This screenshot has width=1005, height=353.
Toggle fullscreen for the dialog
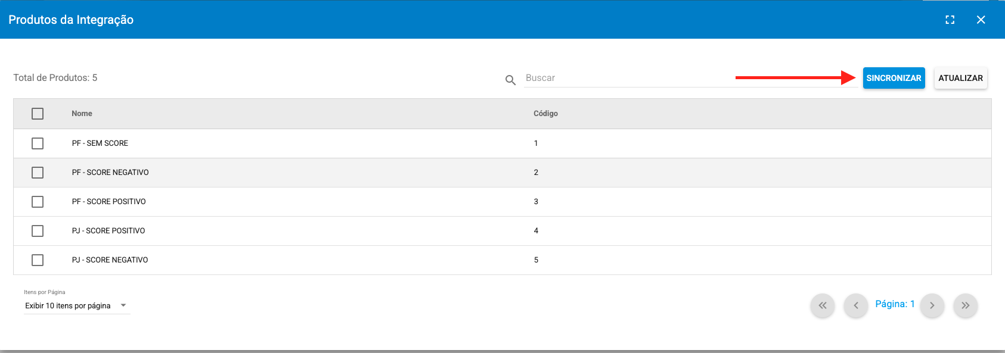[x=950, y=20]
